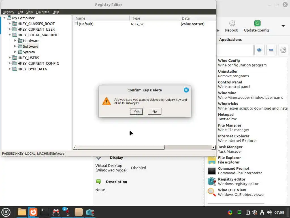Screen dimensions: 290x218
Task: Click the File Explorer folder icon
Action: [212, 160]
